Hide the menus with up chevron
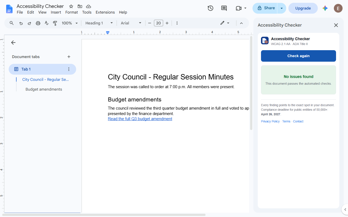Viewport: 348px width, 217px height. 241,23
